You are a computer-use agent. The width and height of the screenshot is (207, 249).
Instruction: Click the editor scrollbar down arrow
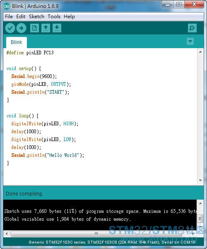[200, 181]
